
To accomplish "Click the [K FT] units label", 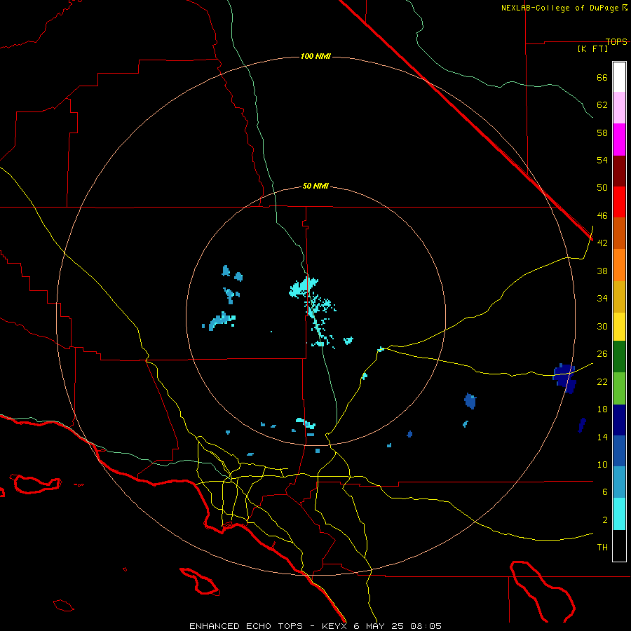I will click(x=592, y=48).
